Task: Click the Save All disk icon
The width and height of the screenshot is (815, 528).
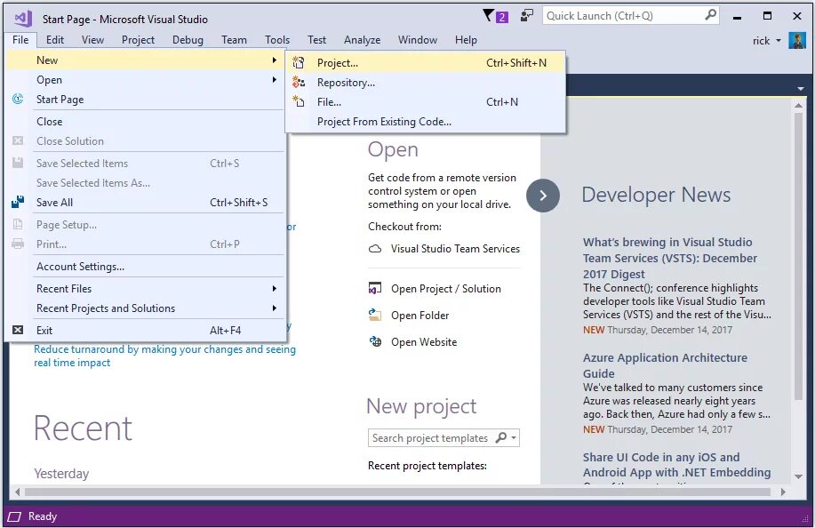Action: pyautogui.click(x=18, y=202)
